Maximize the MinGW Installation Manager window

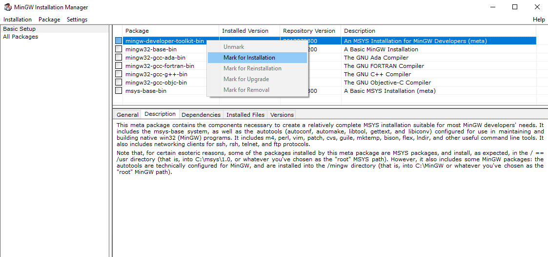point(515,7)
